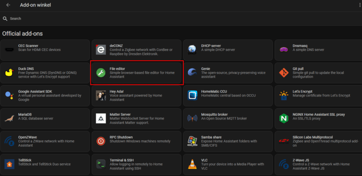Select the HomeMatic CCU title text
The height and width of the screenshot is (176, 362).
(x=214, y=91)
